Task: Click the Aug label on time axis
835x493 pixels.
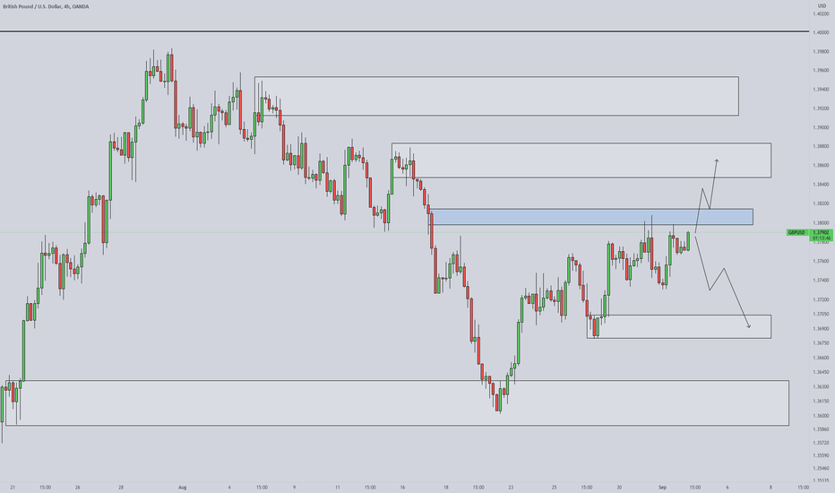Action: [x=183, y=487]
